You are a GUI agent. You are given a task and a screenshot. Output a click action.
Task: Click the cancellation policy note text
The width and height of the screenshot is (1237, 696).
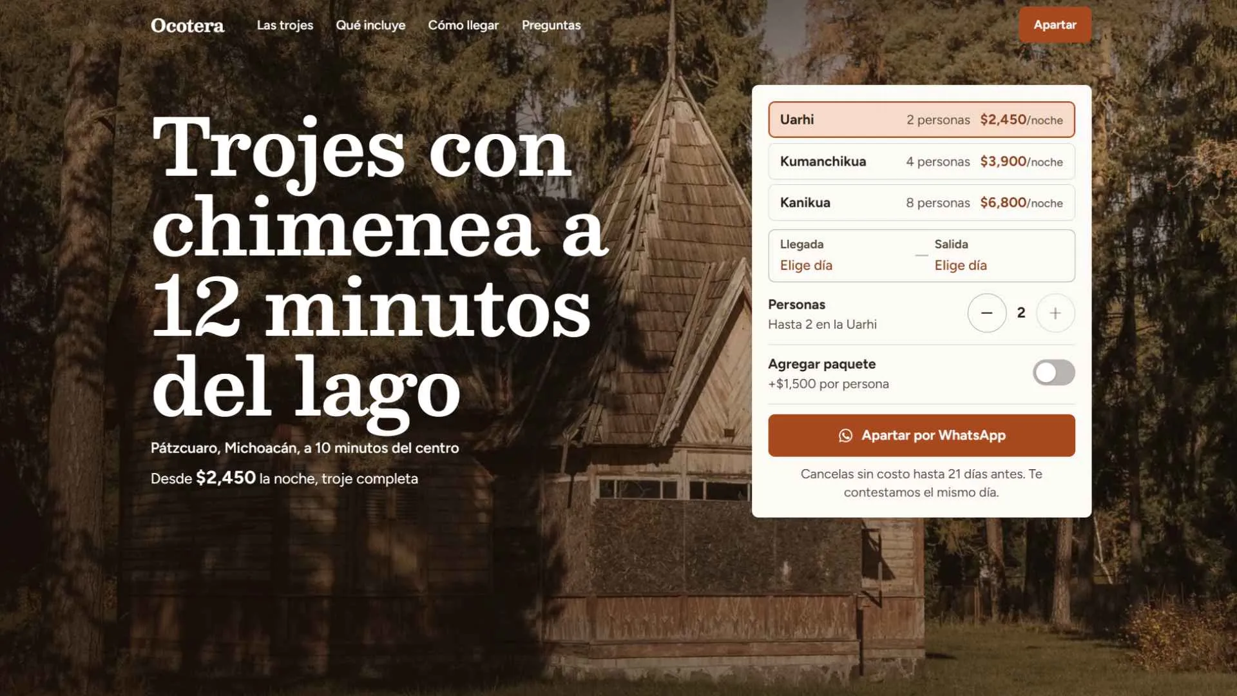[921, 483]
